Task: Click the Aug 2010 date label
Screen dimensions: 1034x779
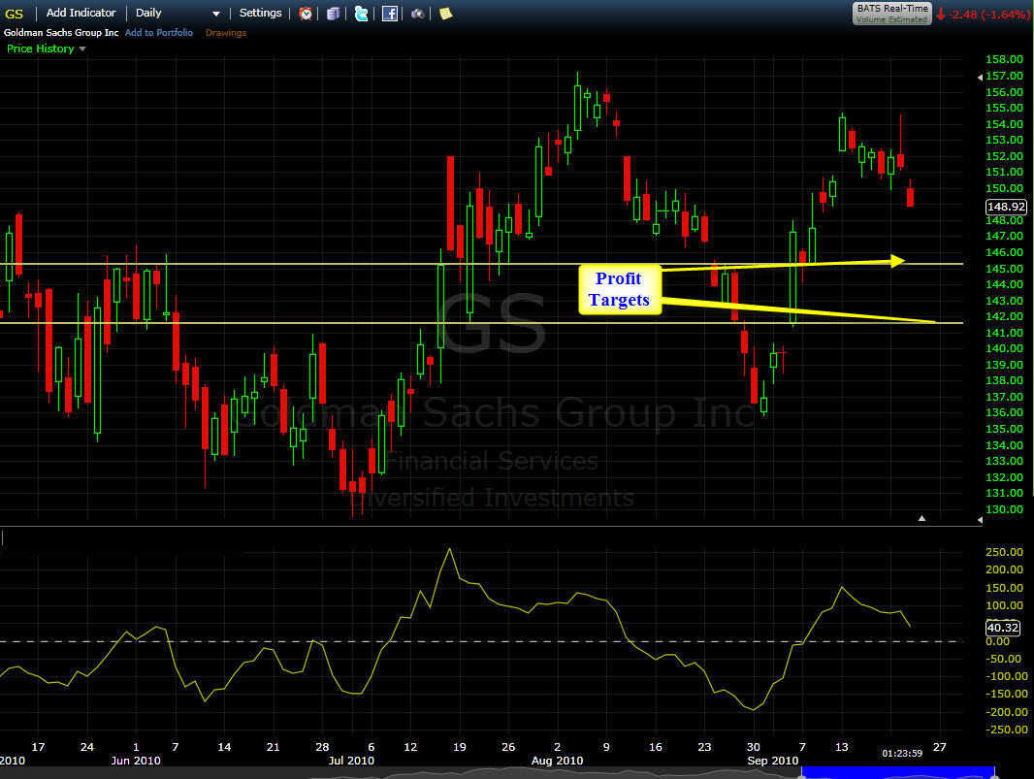Action: coord(557,761)
